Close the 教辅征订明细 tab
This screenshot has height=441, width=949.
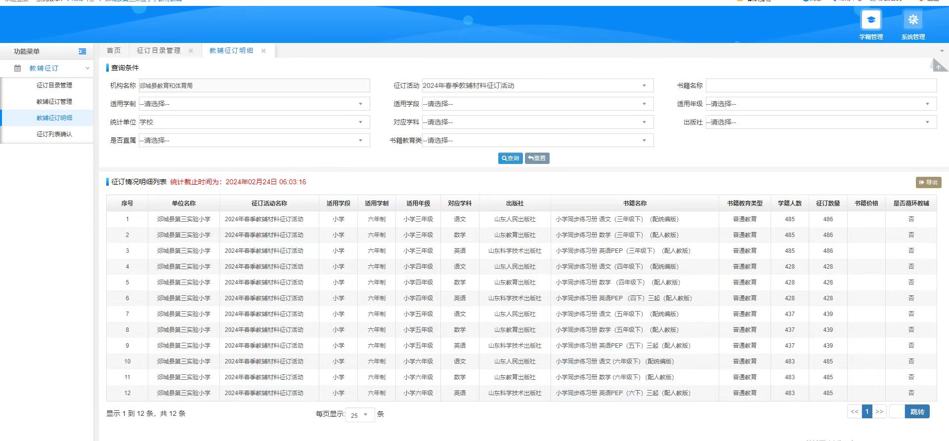tap(263, 51)
